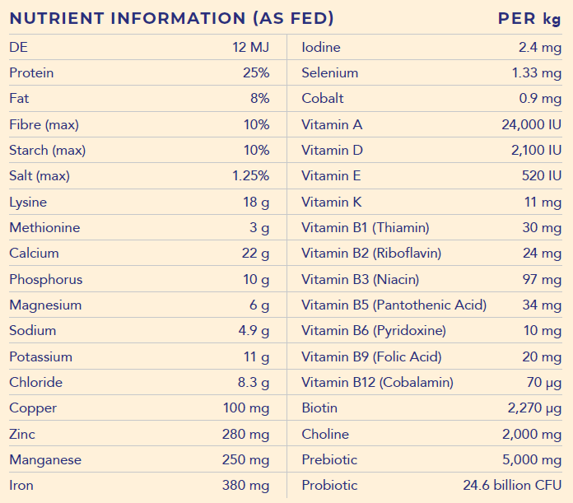Select the Magnesium row label
This screenshot has height=503, width=573.
pyautogui.click(x=45, y=305)
